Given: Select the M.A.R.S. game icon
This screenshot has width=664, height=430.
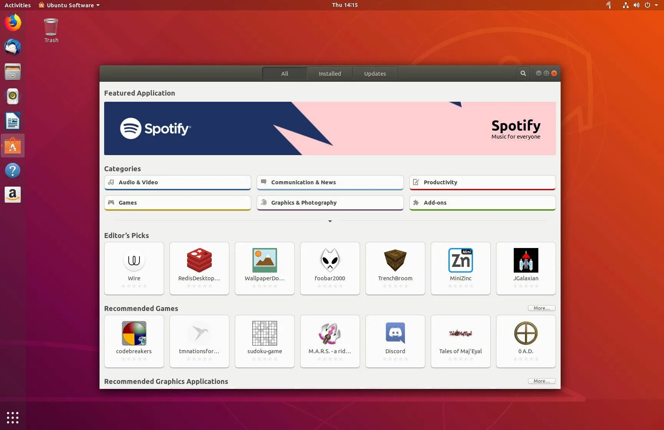Looking at the screenshot, I should [x=330, y=333].
